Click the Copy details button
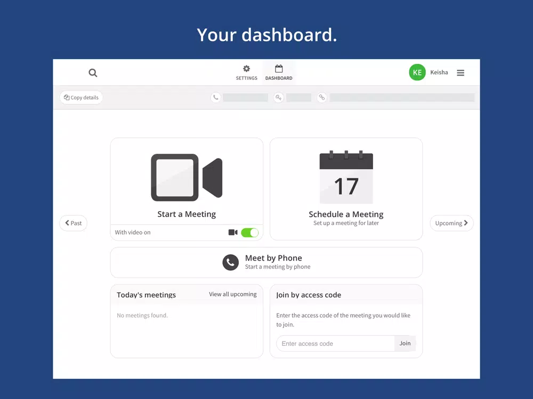 pos(81,97)
